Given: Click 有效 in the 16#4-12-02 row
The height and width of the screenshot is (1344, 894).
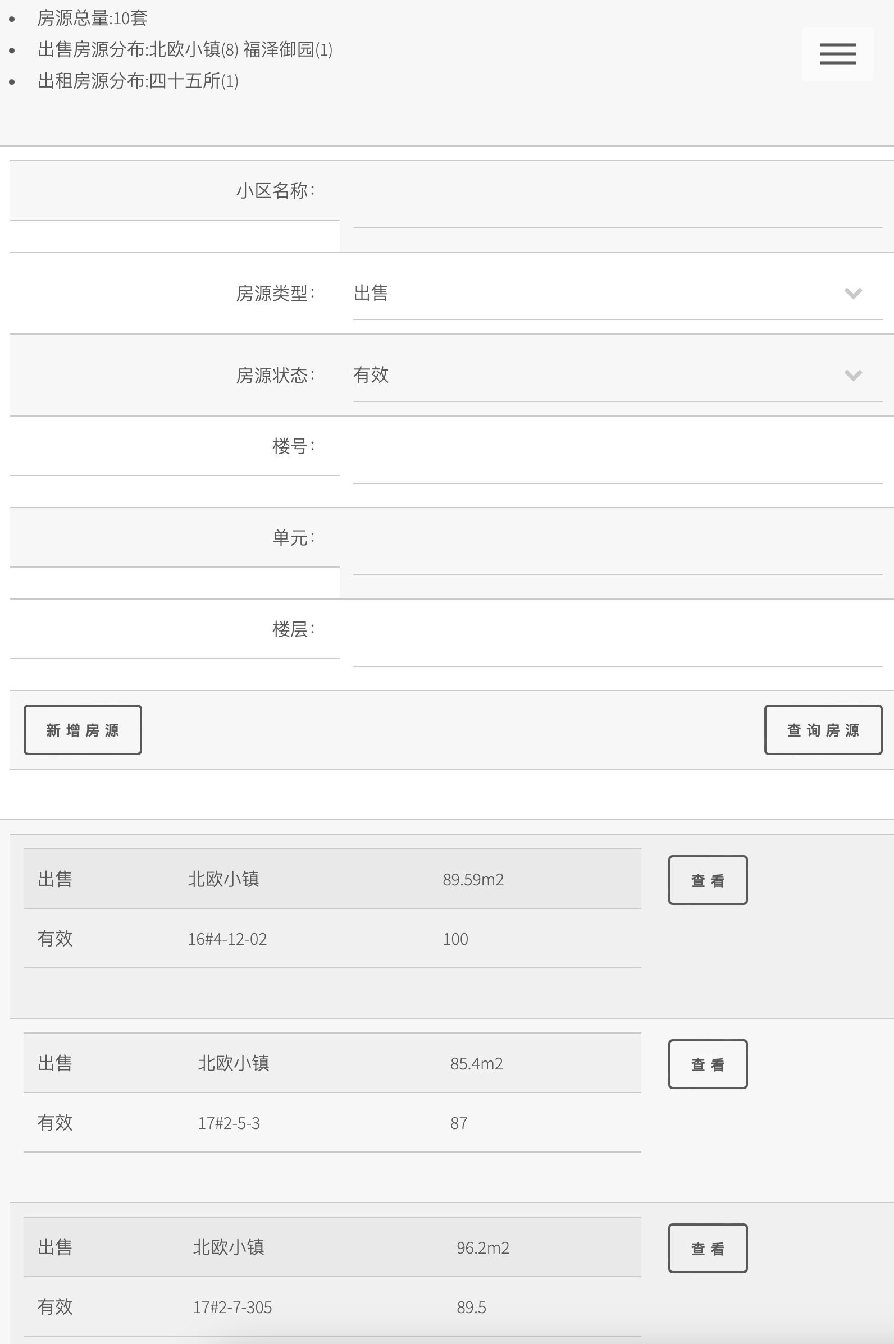Looking at the screenshot, I should (54, 938).
